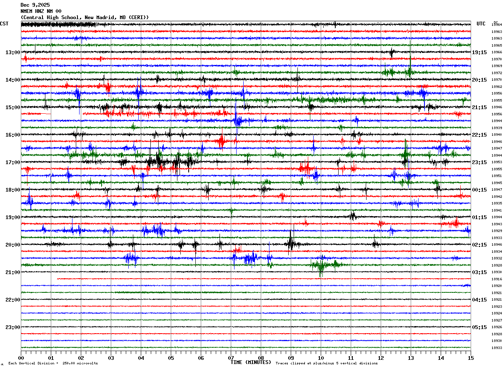Click minute tick 12 on the time axis
Viewport: 504px width, 369px height.
(x=381, y=358)
